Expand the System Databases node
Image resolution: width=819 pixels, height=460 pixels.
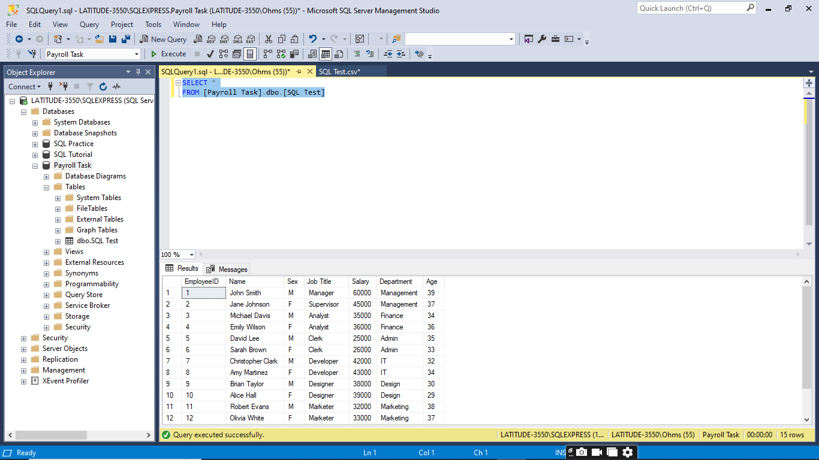click(x=35, y=122)
